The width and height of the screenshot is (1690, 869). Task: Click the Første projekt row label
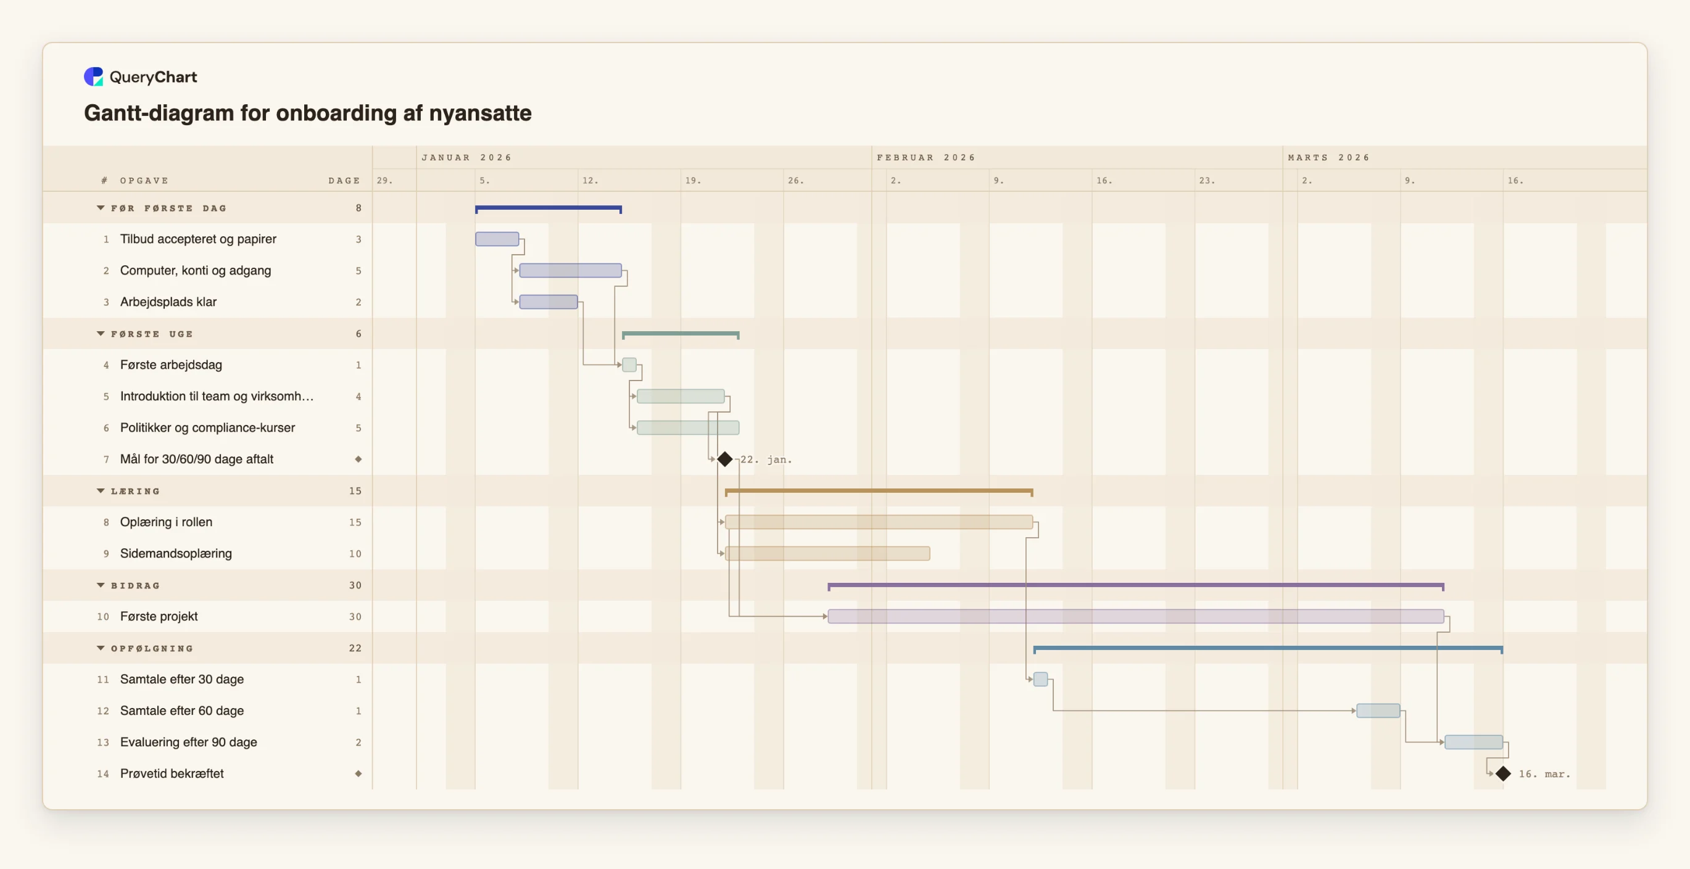point(159,617)
